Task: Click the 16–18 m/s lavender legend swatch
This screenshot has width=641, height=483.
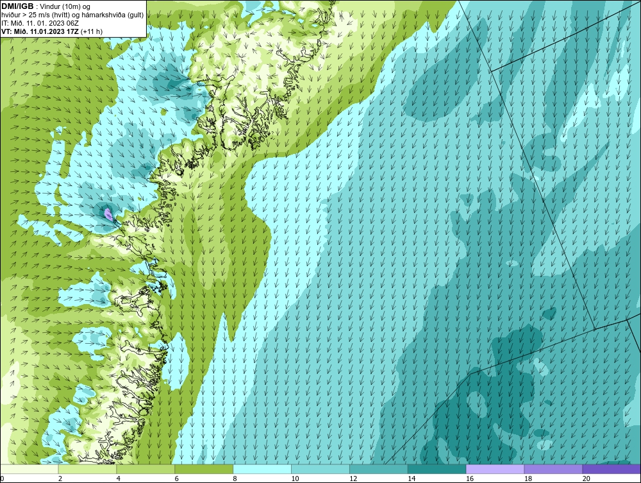Action: [495, 469]
